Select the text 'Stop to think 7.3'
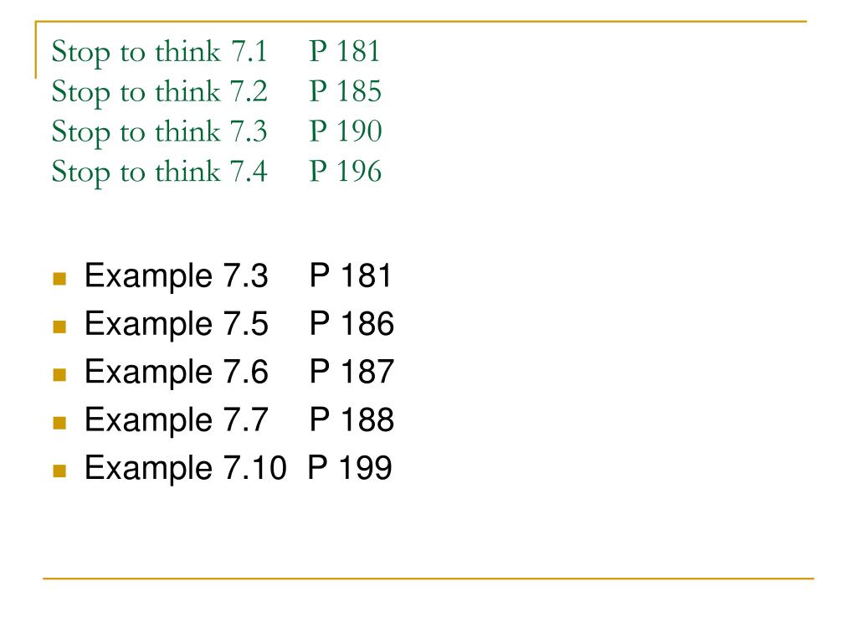The height and width of the screenshot is (643, 857). 159,133
